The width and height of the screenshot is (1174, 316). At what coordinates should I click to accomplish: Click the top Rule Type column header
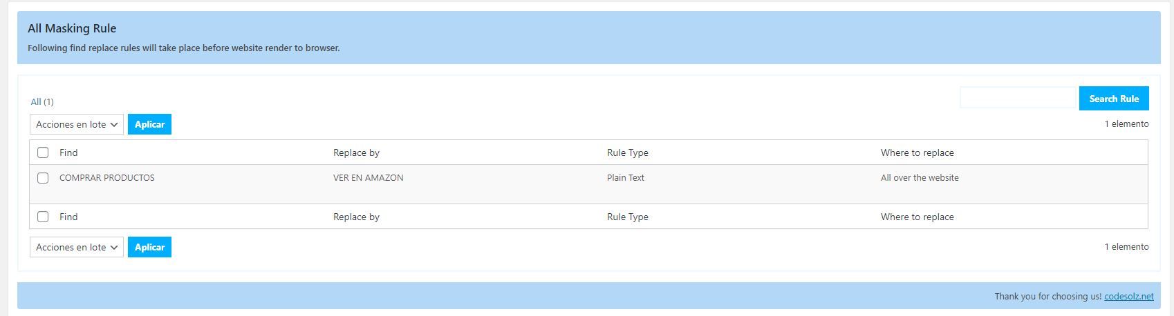(628, 152)
